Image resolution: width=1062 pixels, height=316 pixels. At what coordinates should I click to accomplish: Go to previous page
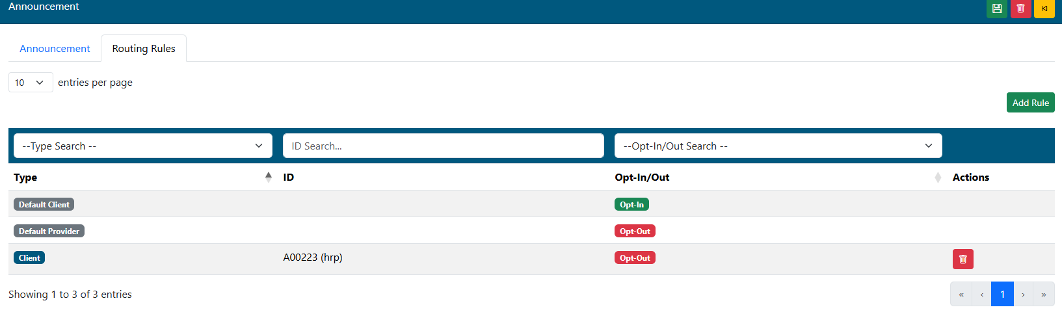[981, 295]
